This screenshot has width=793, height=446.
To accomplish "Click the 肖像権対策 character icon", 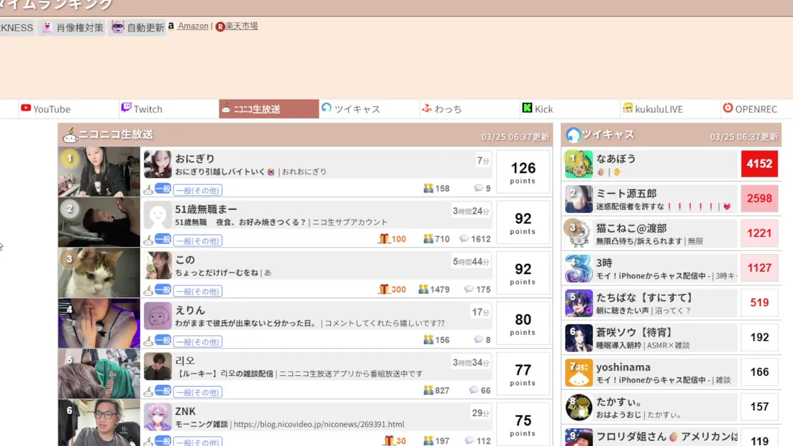I will (47, 27).
